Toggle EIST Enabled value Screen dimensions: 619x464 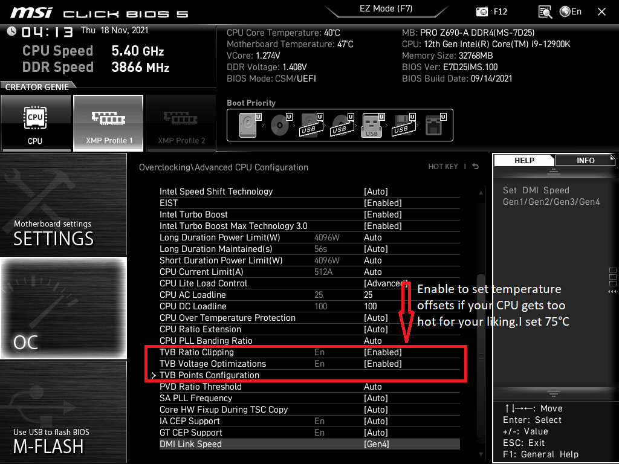click(383, 203)
